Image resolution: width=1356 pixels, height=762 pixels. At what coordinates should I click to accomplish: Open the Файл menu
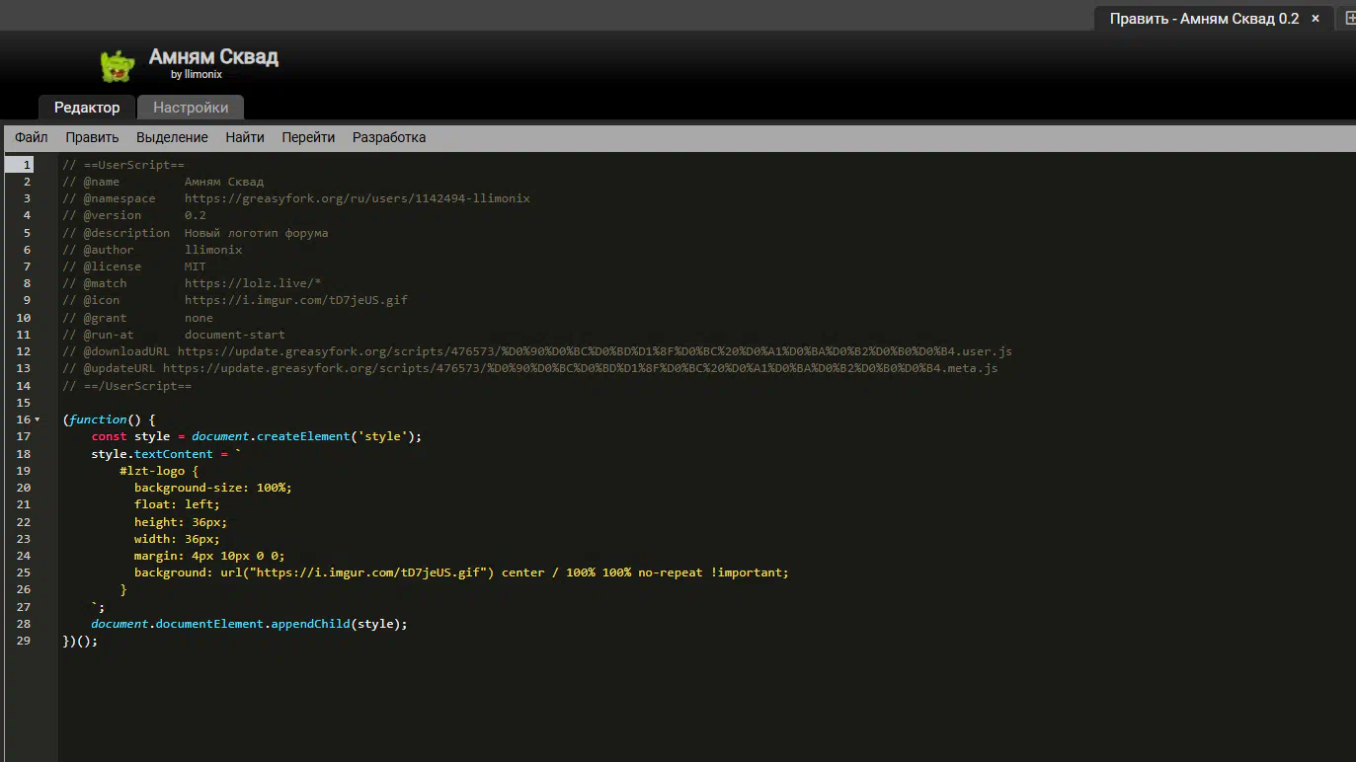(x=32, y=137)
